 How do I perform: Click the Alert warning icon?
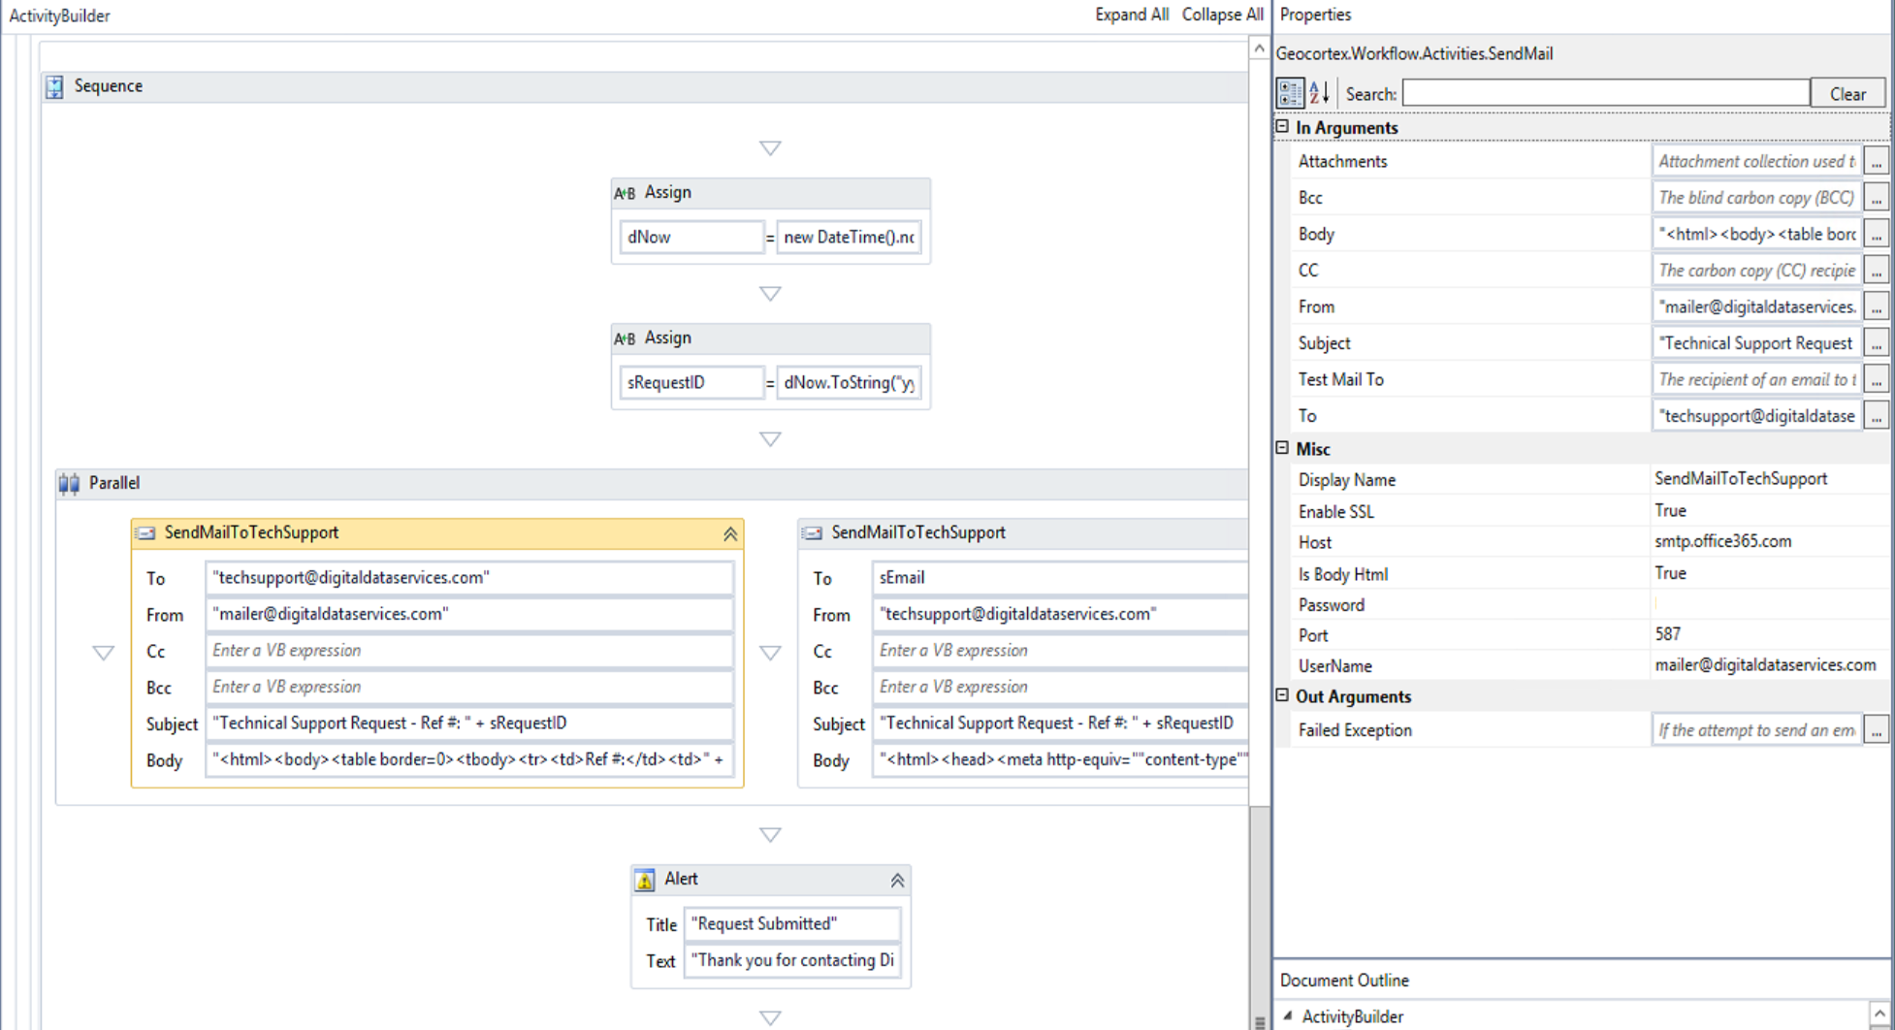point(645,880)
